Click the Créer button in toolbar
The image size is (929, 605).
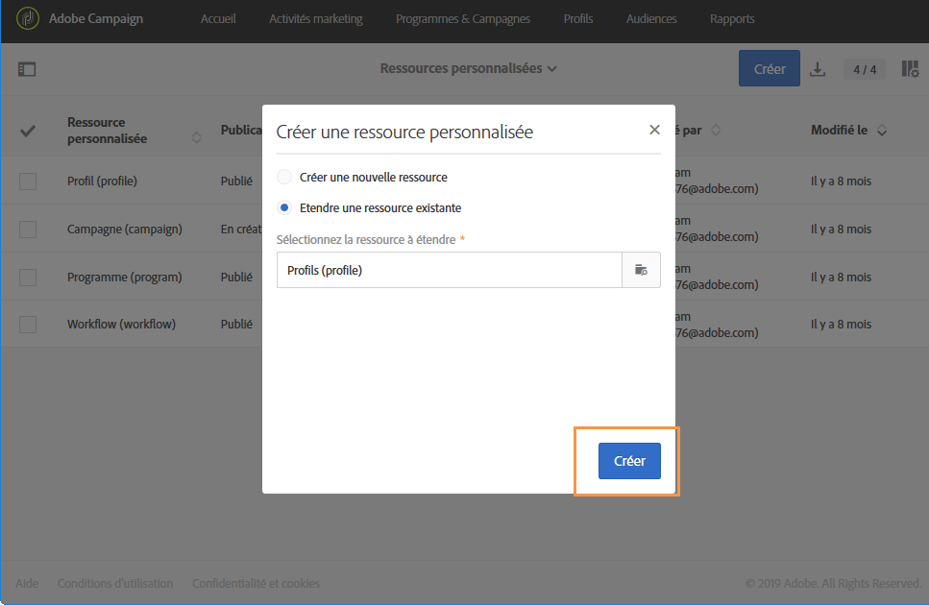tap(769, 69)
